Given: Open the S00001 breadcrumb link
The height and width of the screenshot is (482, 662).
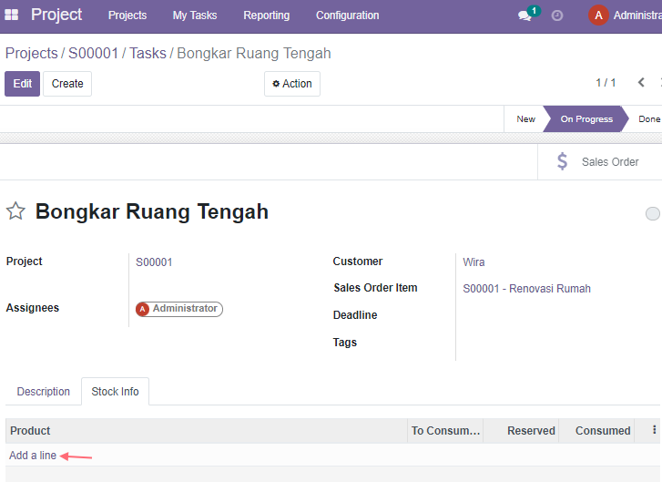Looking at the screenshot, I should [x=93, y=53].
